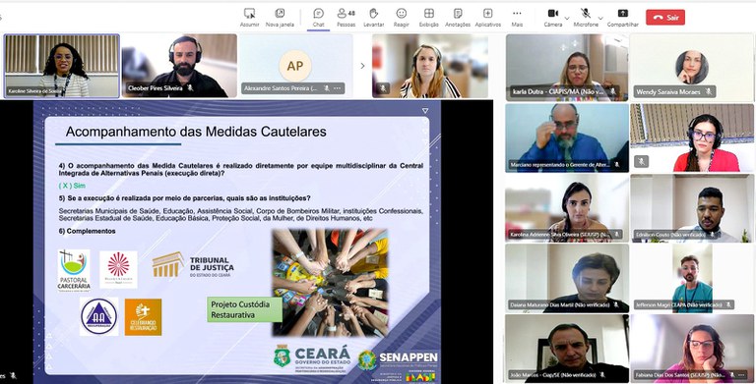Toggle the Microfone mute state
This screenshot has height=384, width=756.
[x=586, y=18]
